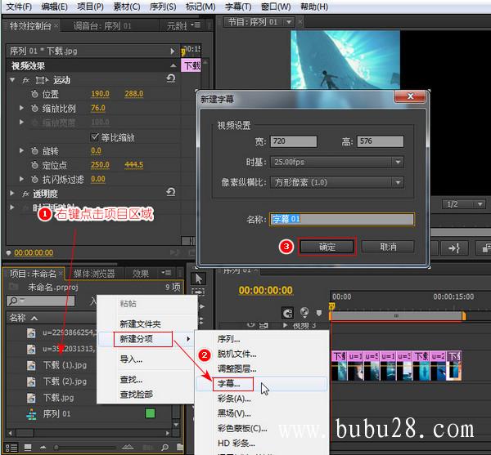This screenshot has width=491, height=455.
Task: Click the 名称 title name input field
Action: point(341,219)
